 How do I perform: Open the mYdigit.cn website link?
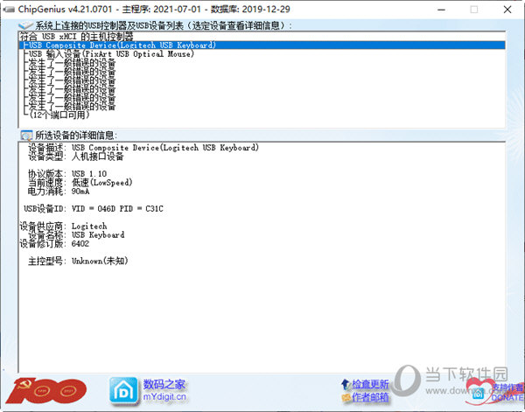click(164, 397)
